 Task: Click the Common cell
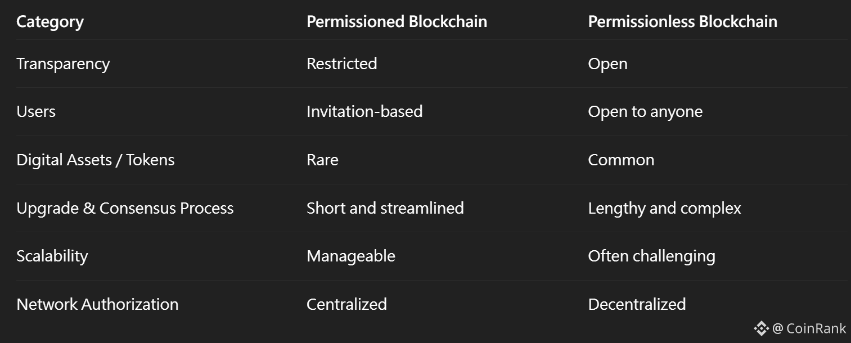click(x=621, y=160)
